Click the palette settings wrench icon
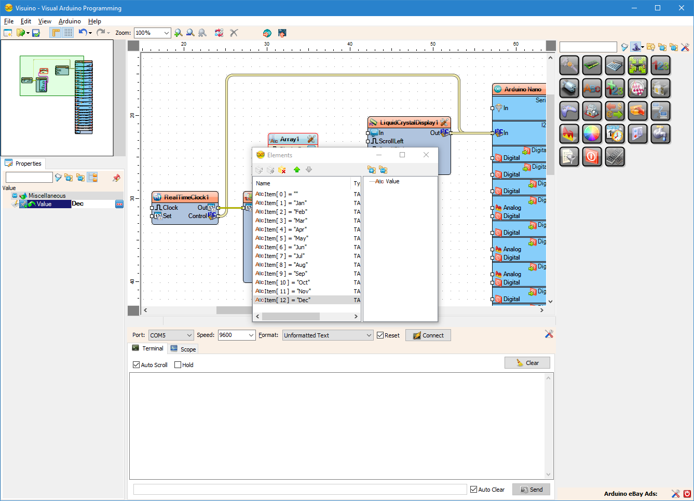This screenshot has width=694, height=501. (x=685, y=47)
